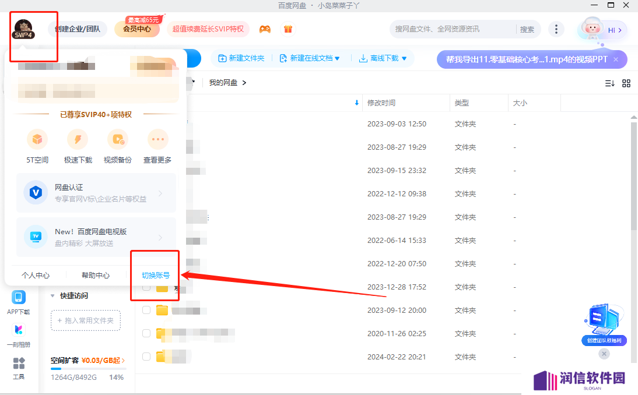Click the 1264G/8492G storage text
The height and width of the screenshot is (395, 638).
(x=73, y=377)
